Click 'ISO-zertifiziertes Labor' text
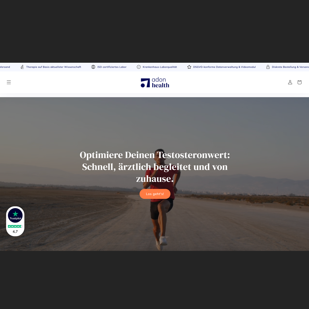This screenshot has width=309, height=309. (x=112, y=67)
